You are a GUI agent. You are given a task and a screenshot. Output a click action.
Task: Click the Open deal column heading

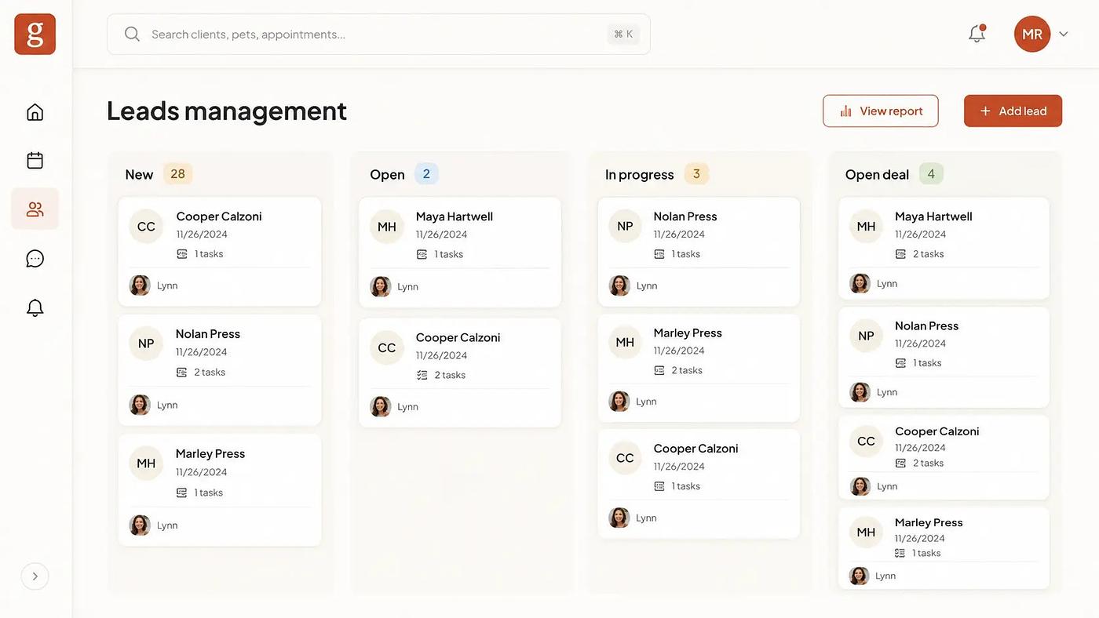[877, 174]
